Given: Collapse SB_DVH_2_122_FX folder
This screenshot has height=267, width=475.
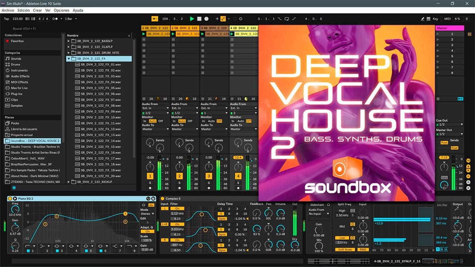Looking at the screenshot, I should pos(69,59).
